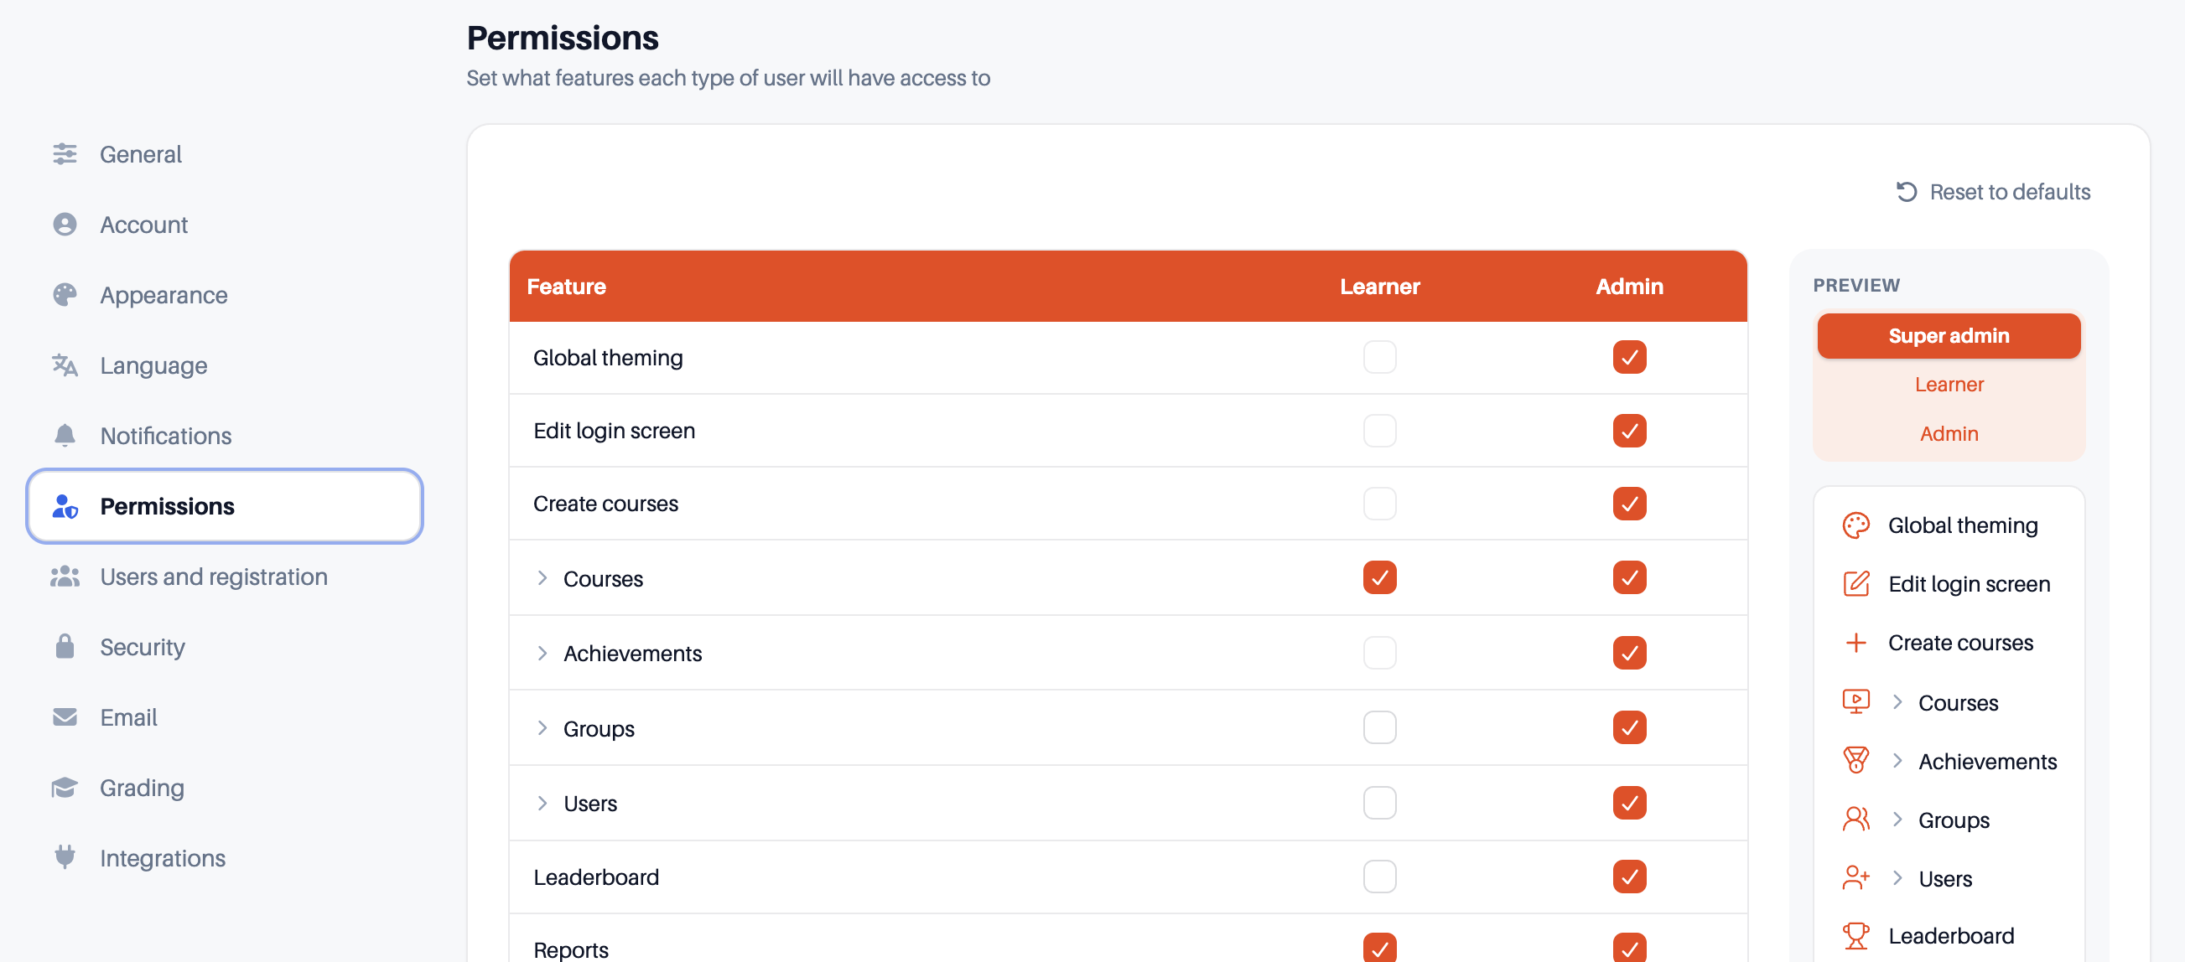
Task: Click the General sliders icon
Action: pos(65,154)
